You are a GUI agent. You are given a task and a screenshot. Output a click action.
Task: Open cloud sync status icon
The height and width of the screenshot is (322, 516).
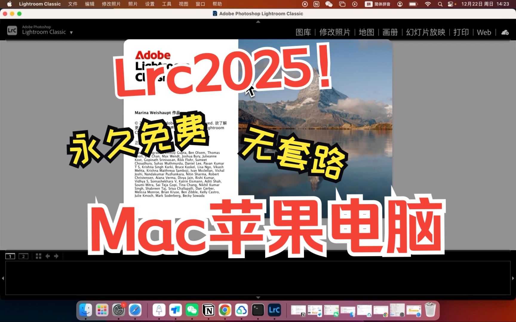(x=505, y=32)
